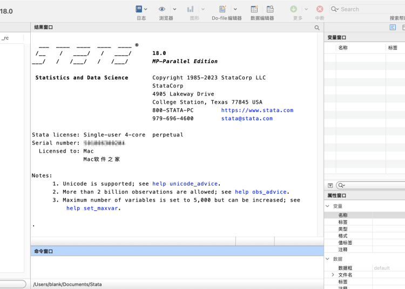This screenshot has width=405, height=289.
Task: Open the Do-file 编辑器 dropdown arrow
Action: pos(235,9)
